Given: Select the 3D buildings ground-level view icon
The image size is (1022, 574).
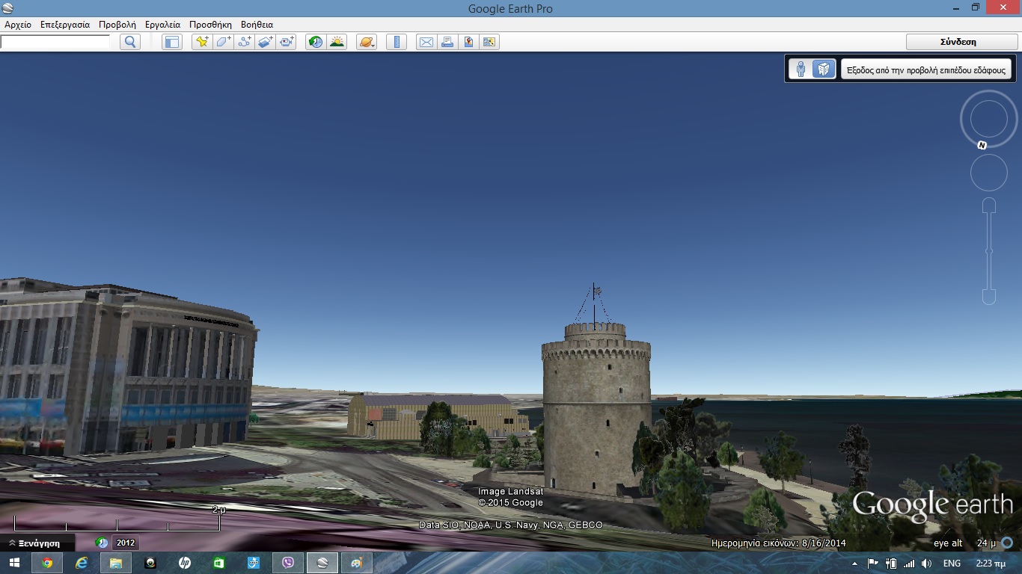Looking at the screenshot, I should (824, 70).
